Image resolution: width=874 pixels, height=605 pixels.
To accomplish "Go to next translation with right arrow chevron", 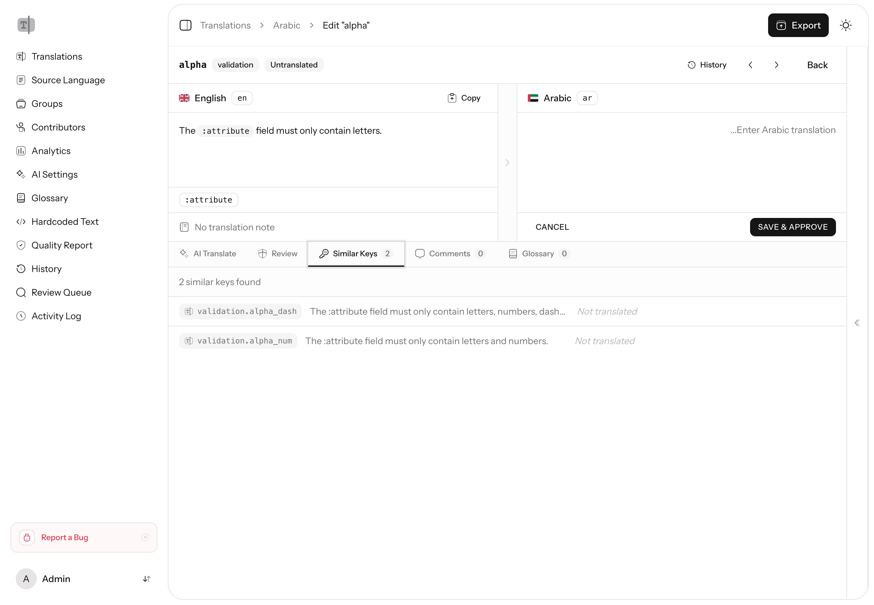I will click(x=776, y=65).
